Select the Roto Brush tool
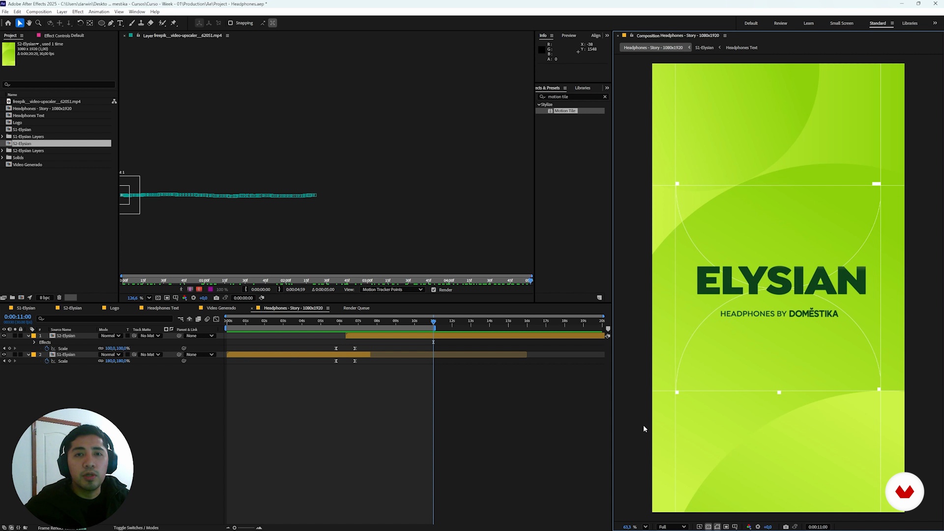Image resolution: width=944 pixels, height=531 pixels. (162, 23)
